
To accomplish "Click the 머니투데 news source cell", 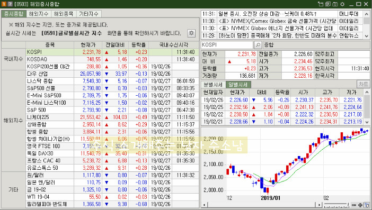I will pos(350,14).
